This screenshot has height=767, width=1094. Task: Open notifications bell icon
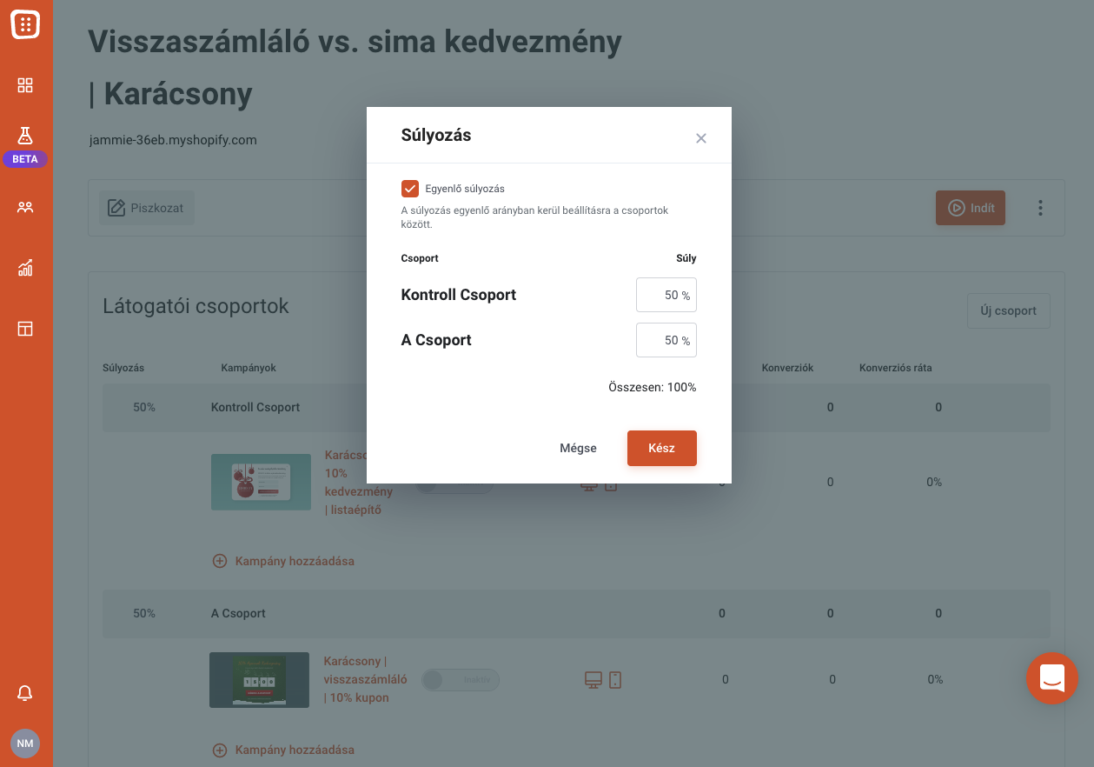(x=25, y=693)
